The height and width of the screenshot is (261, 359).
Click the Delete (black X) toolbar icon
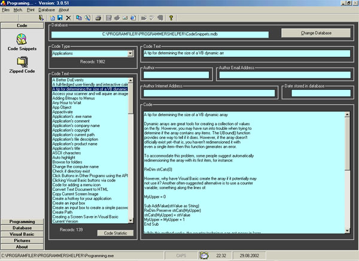tap(68, 19)
